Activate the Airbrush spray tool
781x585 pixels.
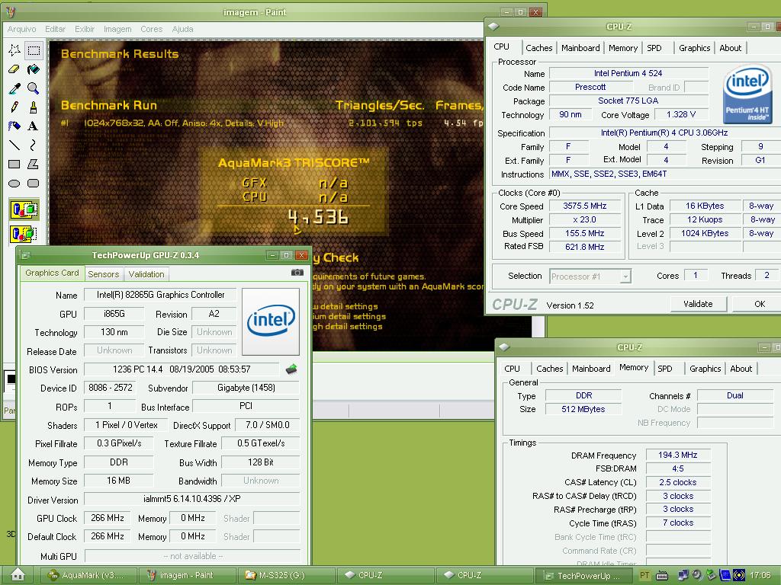14,126
